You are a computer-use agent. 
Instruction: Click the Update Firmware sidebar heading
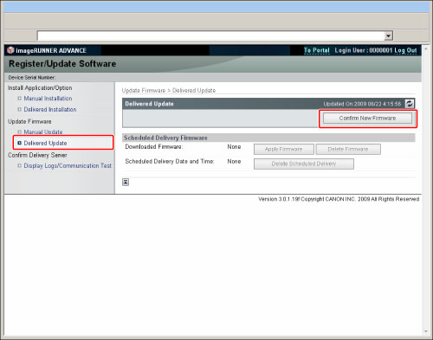(x=29, y=121)
